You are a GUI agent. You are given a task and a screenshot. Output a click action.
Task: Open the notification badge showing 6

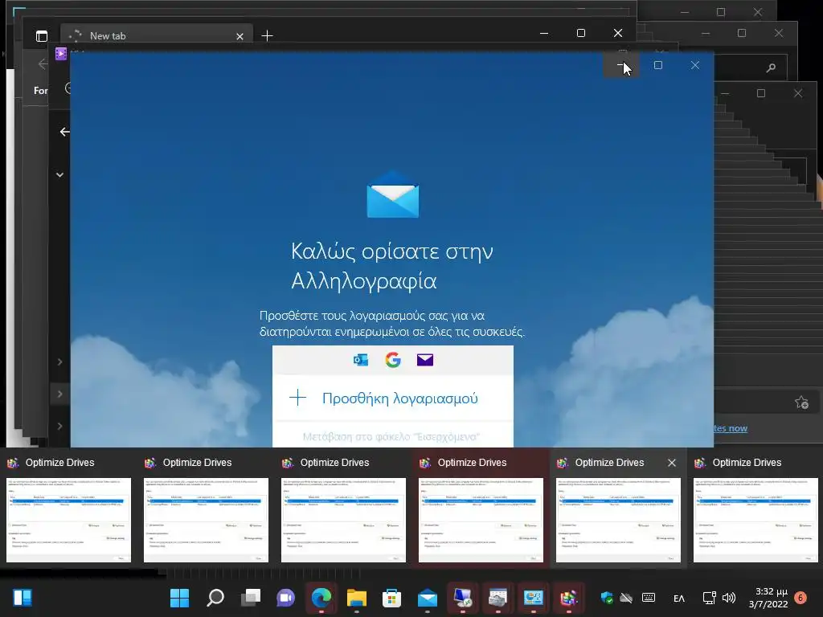click(x=800, y=598)
